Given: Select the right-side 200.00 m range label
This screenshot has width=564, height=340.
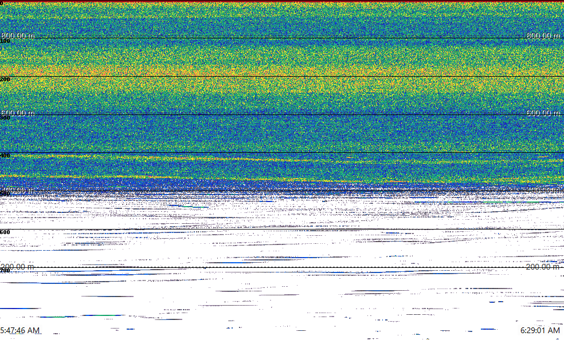Looking at the screenshot, I should (543, 267).
